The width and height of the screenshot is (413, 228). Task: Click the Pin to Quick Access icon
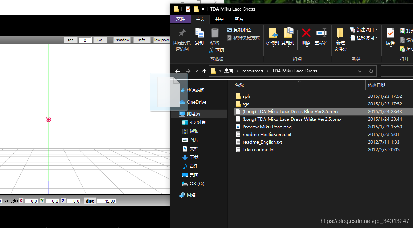pyautogui.click(x=182, y=33)
